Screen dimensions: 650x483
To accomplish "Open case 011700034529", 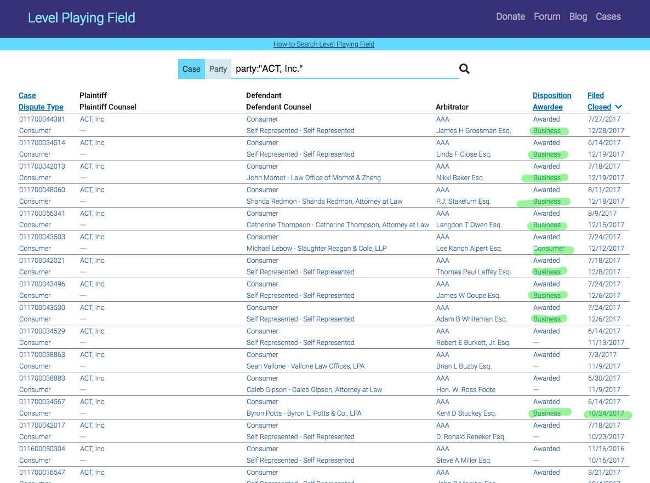I will [x=42, y=331].
